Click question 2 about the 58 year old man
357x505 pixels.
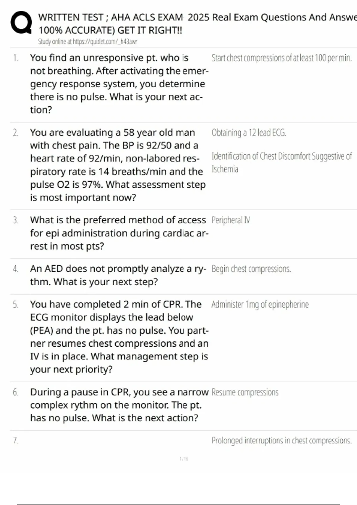pos(118,165)
